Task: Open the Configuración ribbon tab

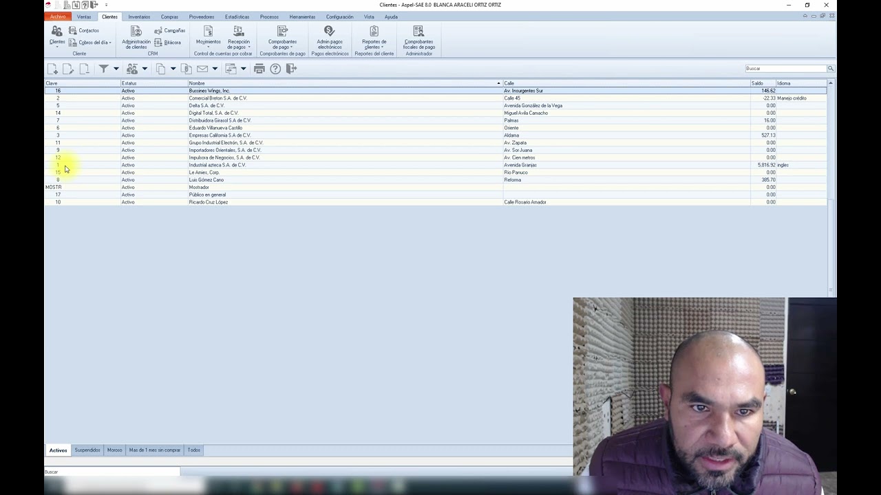Action: point(339,16)
